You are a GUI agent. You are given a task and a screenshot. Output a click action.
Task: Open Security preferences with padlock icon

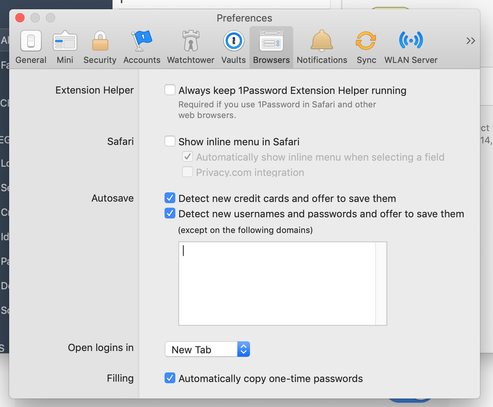pos(100,47)
